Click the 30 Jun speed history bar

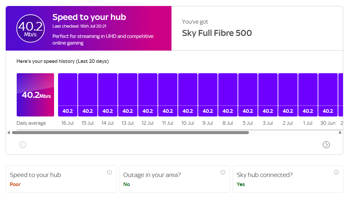(328, 94)
